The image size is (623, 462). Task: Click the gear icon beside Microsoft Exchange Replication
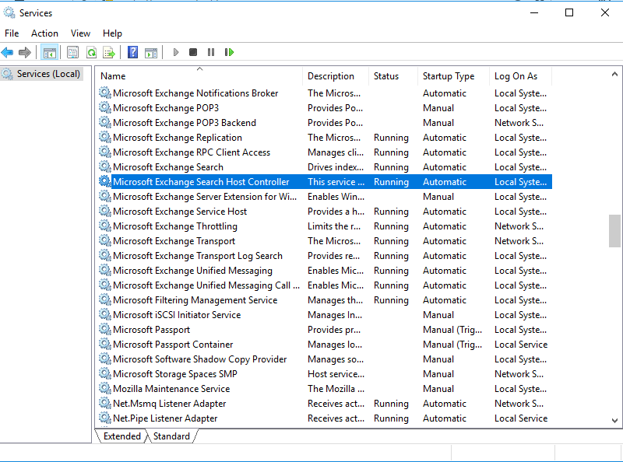[x=105, y=138]
